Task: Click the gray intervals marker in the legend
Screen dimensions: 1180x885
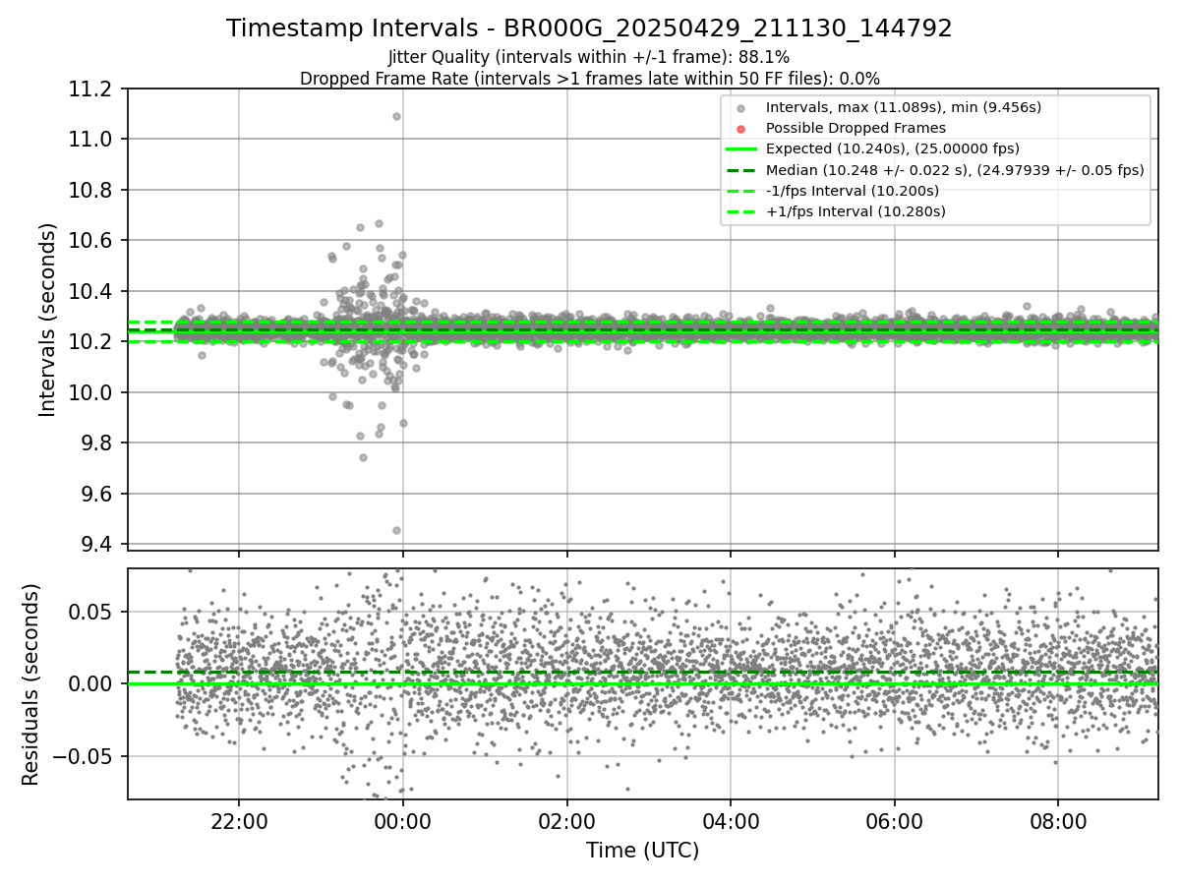Action: pyautogui.click(x=740, y=108)
